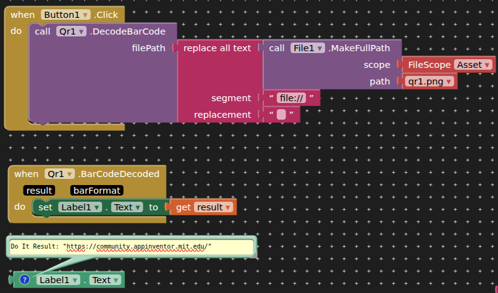Select the replace all text block
Screen dimensions: 498x293
216,48
